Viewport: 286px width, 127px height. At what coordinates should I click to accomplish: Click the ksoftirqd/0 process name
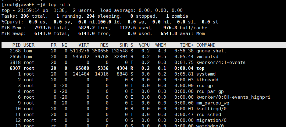coord(211,109)
